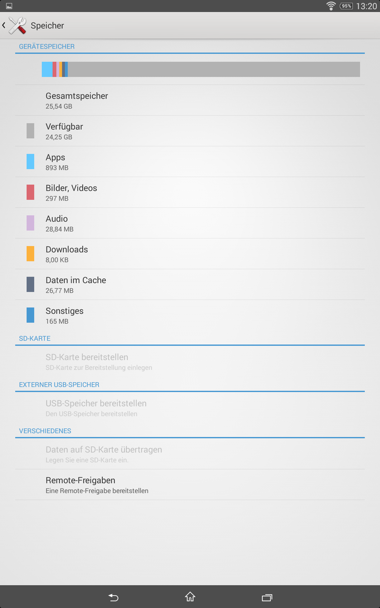The width and height of the screenshot is (380, 608).
Task: Tap the light blue Apps swatch
Action: 30,162
